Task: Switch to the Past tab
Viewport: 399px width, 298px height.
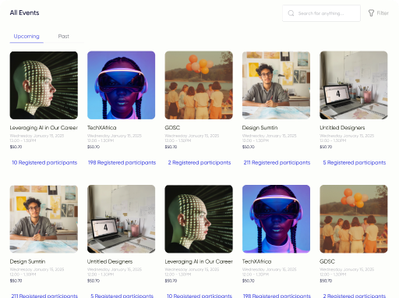Action: coord(64,36)
